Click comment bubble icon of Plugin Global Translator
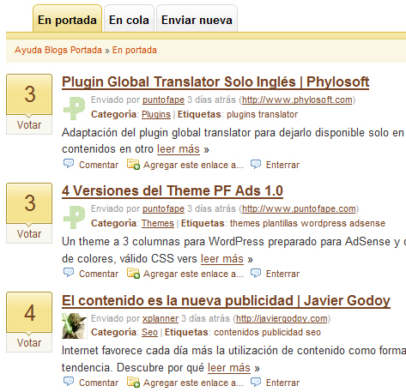 point(69,164)
